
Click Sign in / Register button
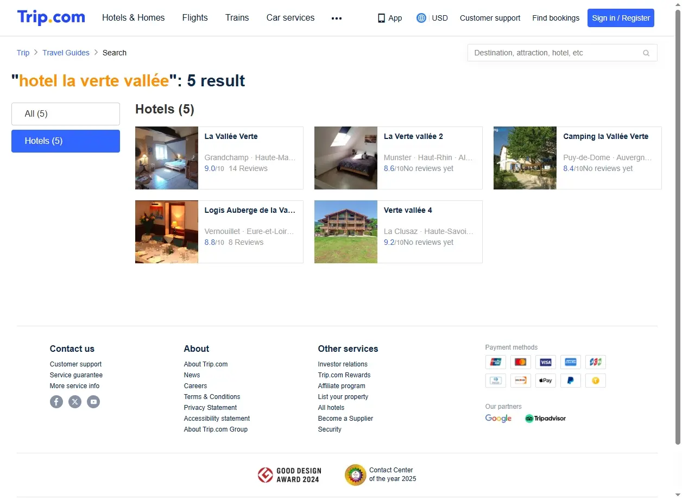(x=621, y=18)
